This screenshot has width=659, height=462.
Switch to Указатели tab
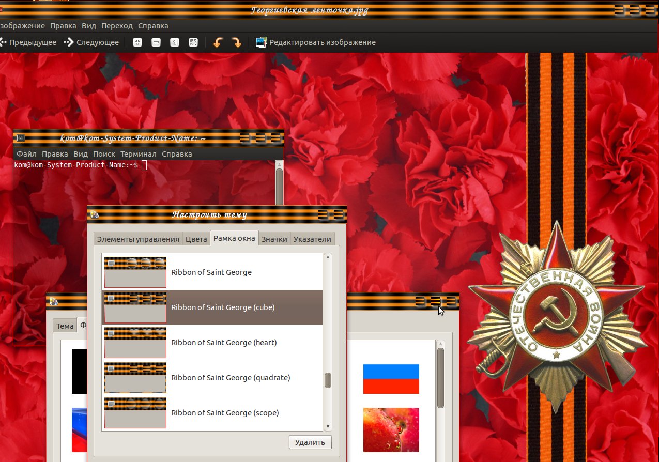click(x=312, y=239)
